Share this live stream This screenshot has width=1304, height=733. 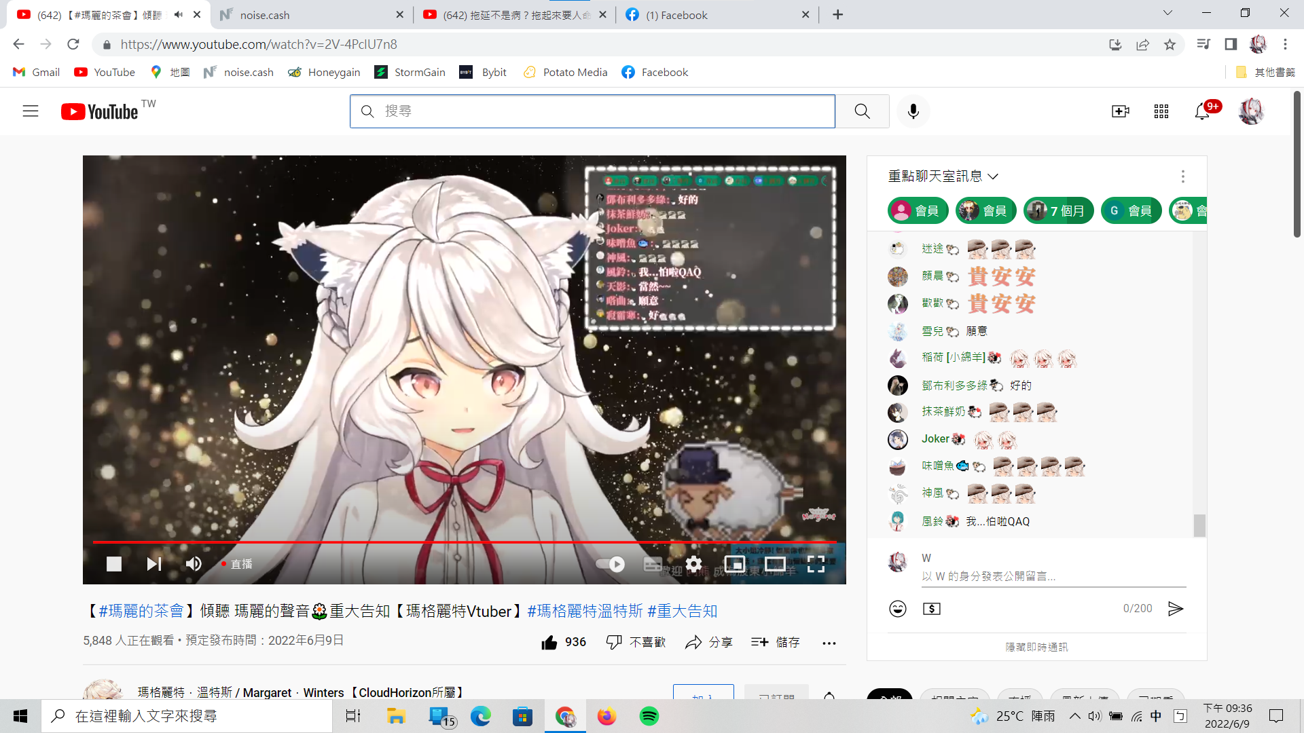(708, 642)
